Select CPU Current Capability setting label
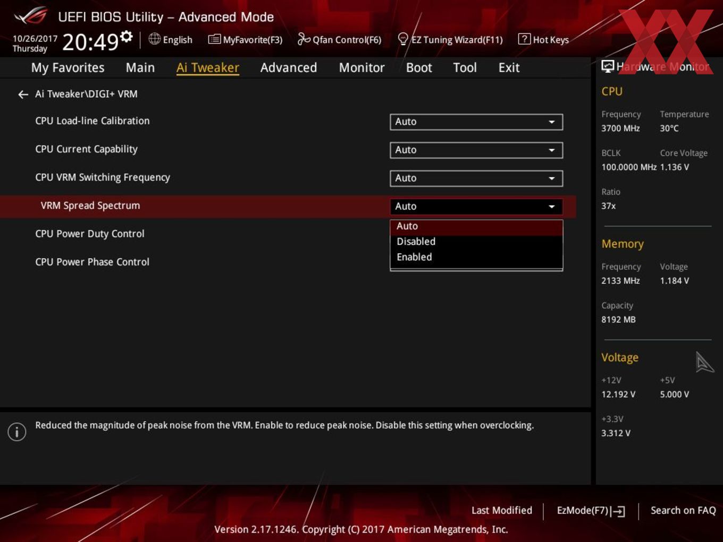This screenshot has height=542, width=723. [86, 149]
